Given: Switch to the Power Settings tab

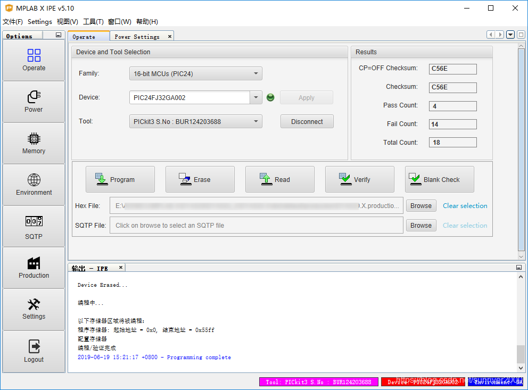Looking at the screenshot, I should coord(137,36).
